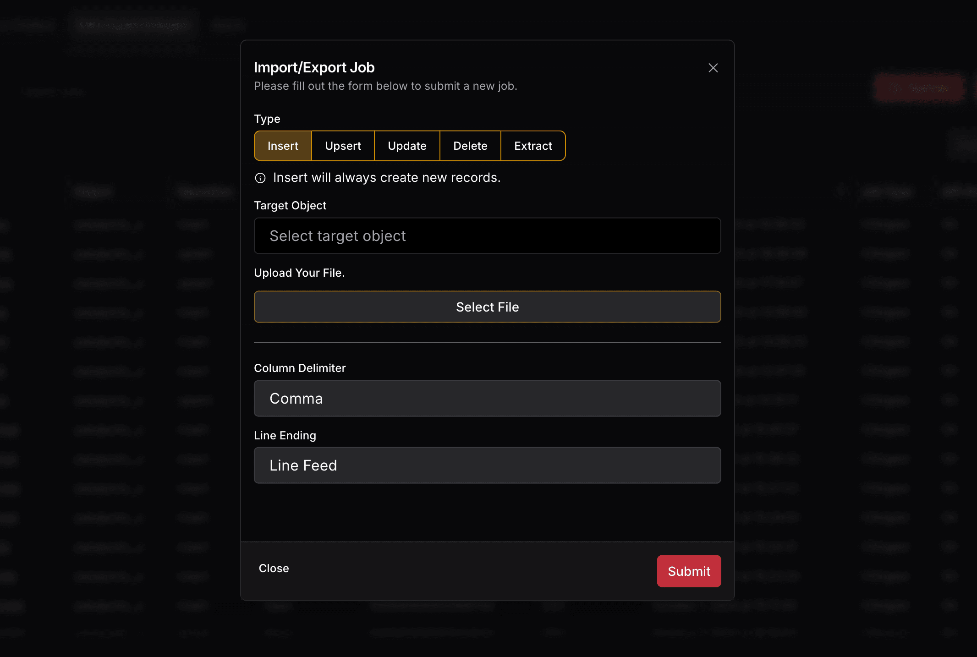Expand the Column Delimiter Comma dropdown
Viewport: 977px width, 657px height.
point(487,398)
